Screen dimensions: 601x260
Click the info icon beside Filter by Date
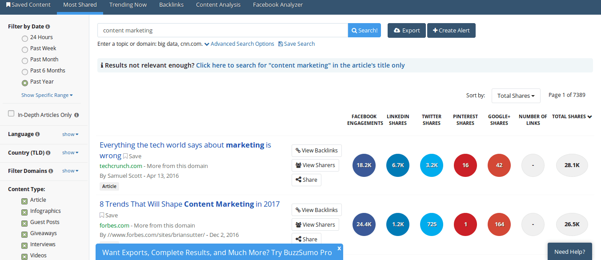point(48,27)
